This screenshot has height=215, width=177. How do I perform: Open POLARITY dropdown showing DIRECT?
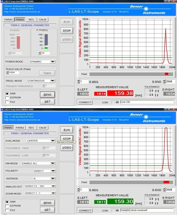(45, 171)
